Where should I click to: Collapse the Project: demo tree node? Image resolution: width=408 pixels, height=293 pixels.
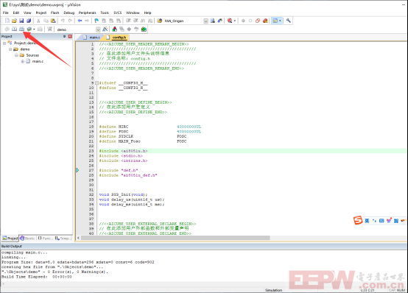pos(4,43)
